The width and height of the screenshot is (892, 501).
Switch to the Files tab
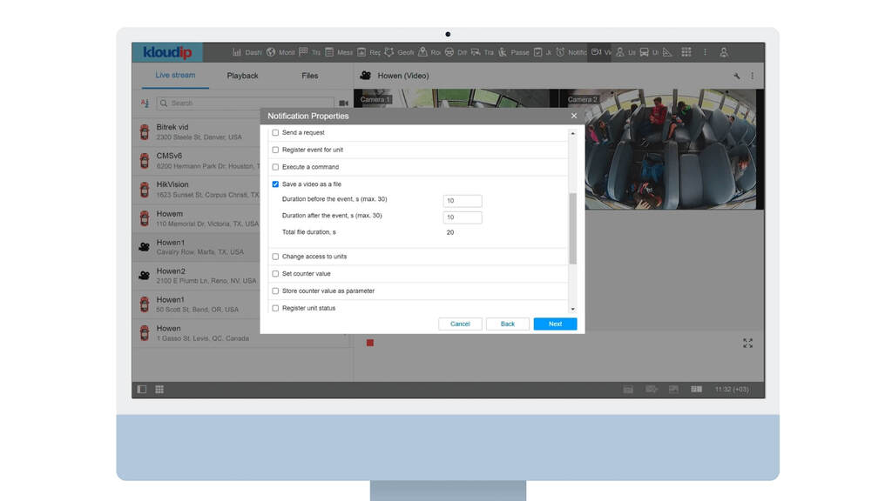pos(310,76)
